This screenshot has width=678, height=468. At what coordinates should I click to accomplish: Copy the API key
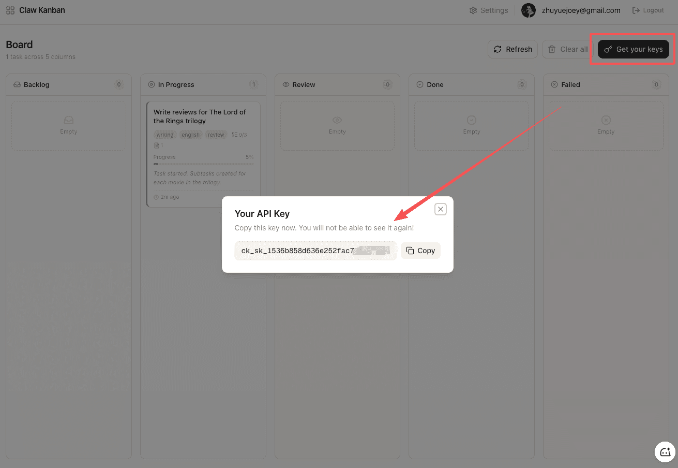pyautogui.click(x=420, y=251)
